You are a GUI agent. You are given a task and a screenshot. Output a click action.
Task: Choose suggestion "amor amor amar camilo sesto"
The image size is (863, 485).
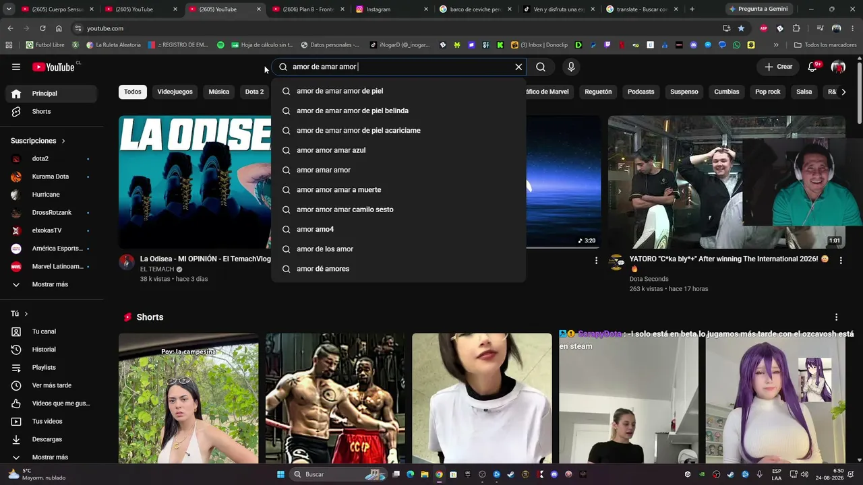pyautogui.click(x=398, y=209)
